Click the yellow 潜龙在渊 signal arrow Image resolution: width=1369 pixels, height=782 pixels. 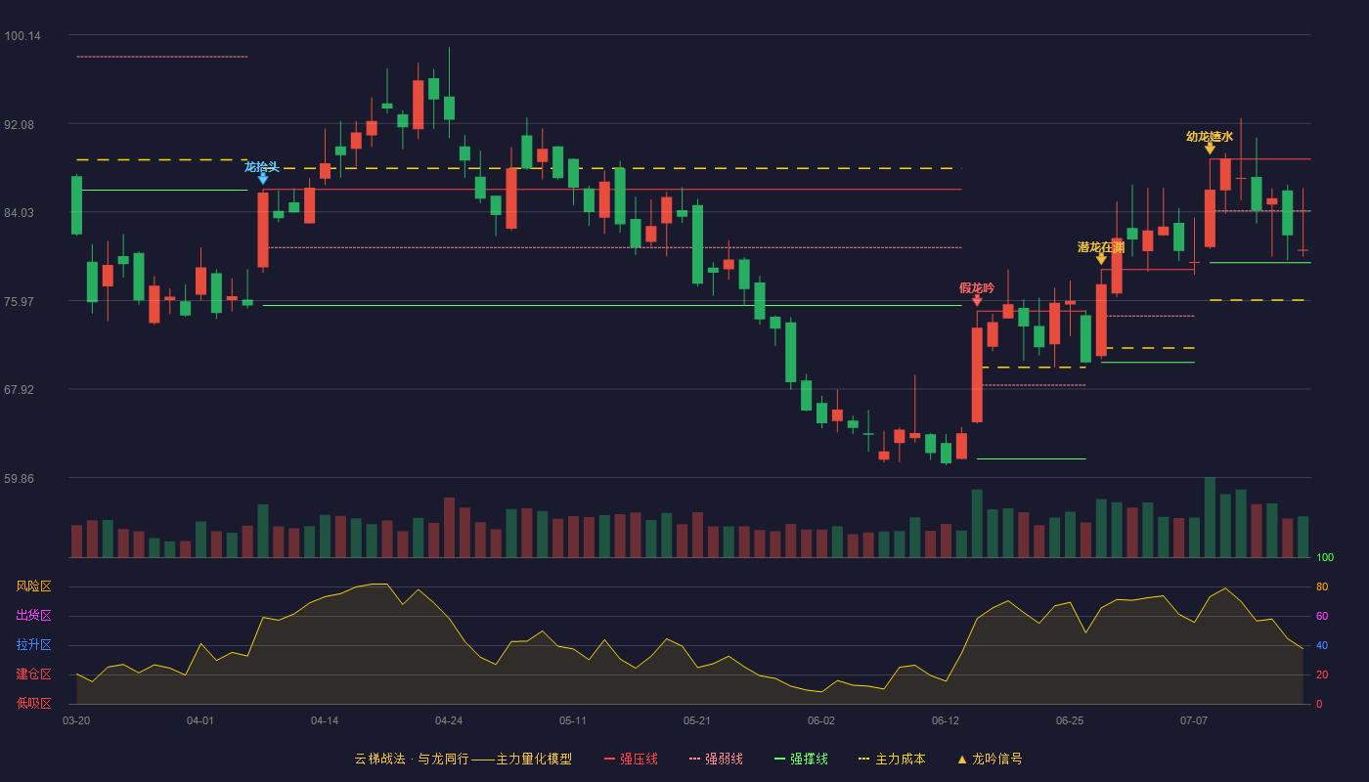click(1101, 259)
